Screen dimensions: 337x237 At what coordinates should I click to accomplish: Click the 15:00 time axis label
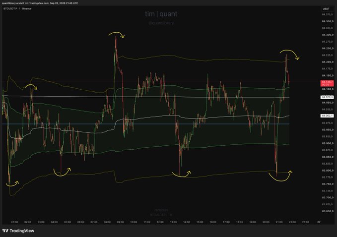tap(200, 222)
